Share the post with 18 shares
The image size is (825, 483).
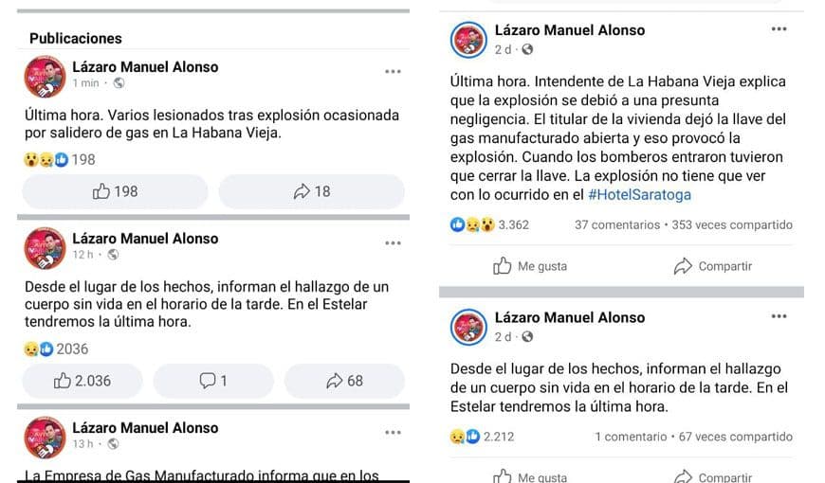[311, 191]
